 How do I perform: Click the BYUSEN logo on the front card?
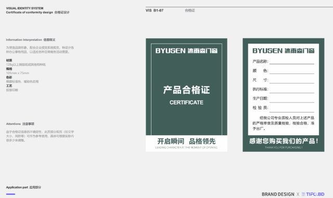(186, 51)
